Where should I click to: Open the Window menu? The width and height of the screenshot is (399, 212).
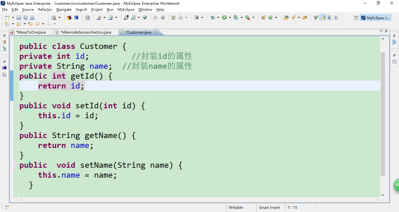pyautogui.click(x=145, y=10)
